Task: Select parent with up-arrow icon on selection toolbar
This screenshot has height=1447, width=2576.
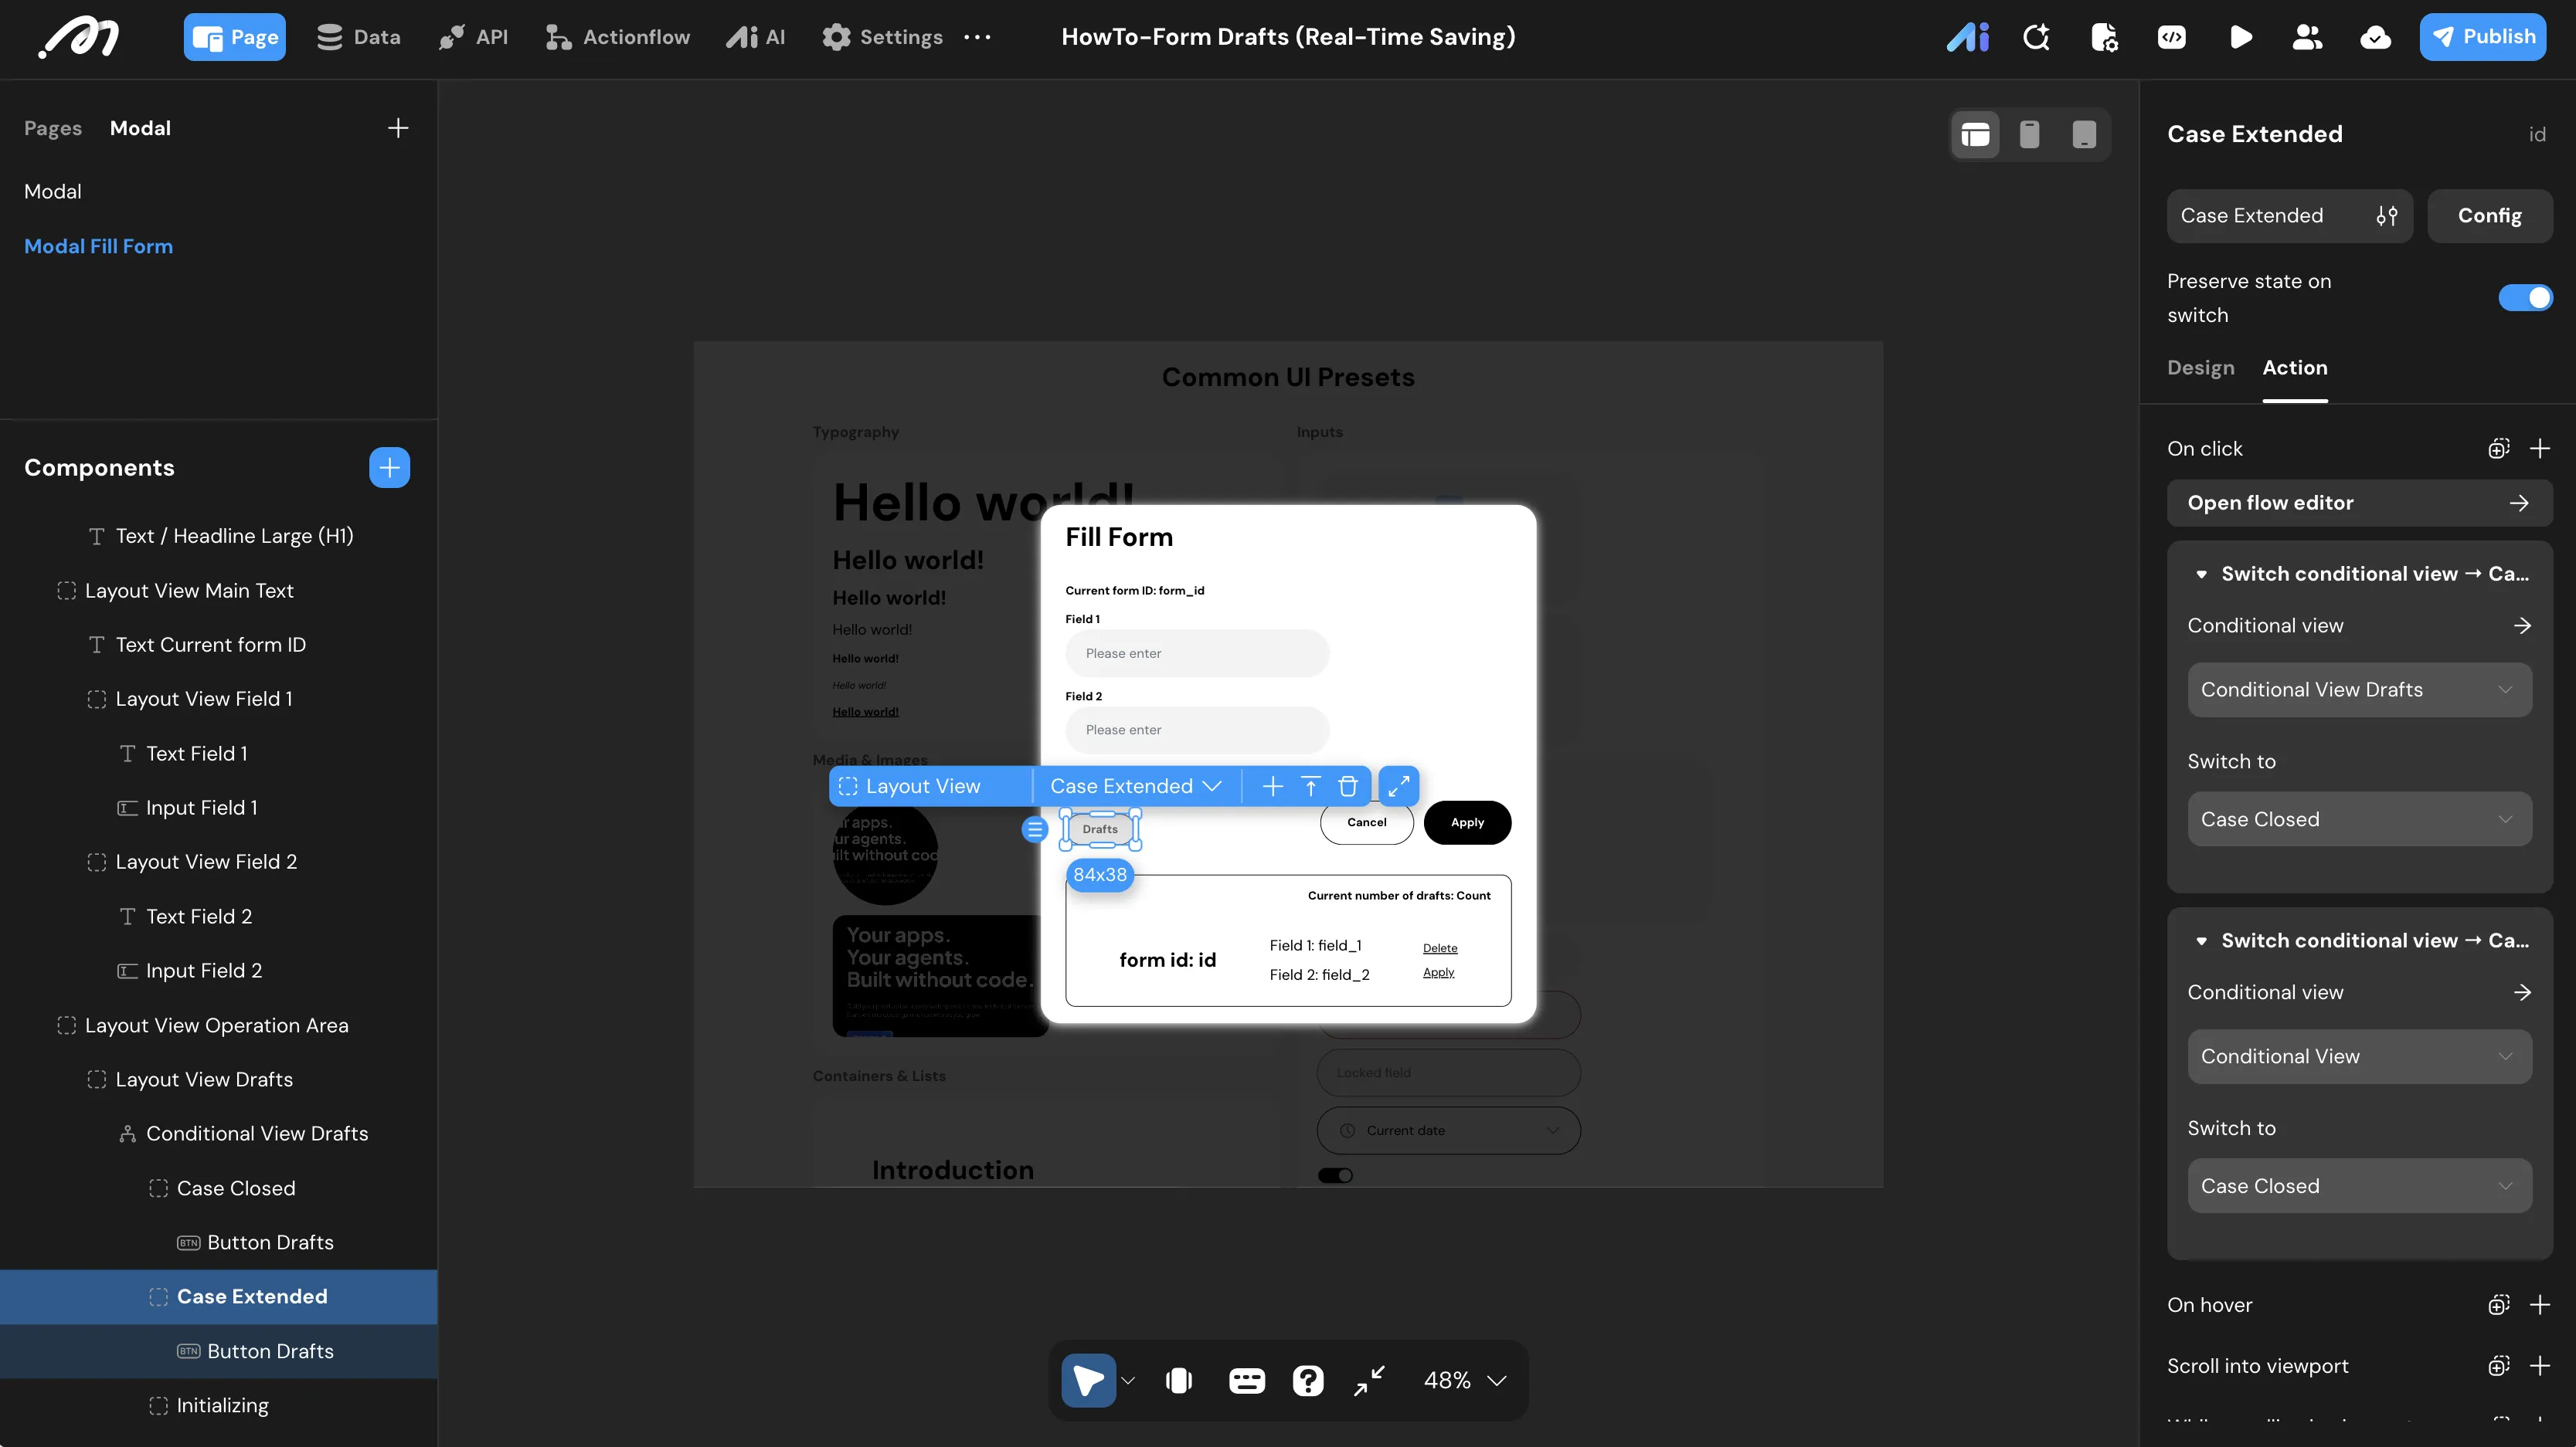Action: 1310,787
